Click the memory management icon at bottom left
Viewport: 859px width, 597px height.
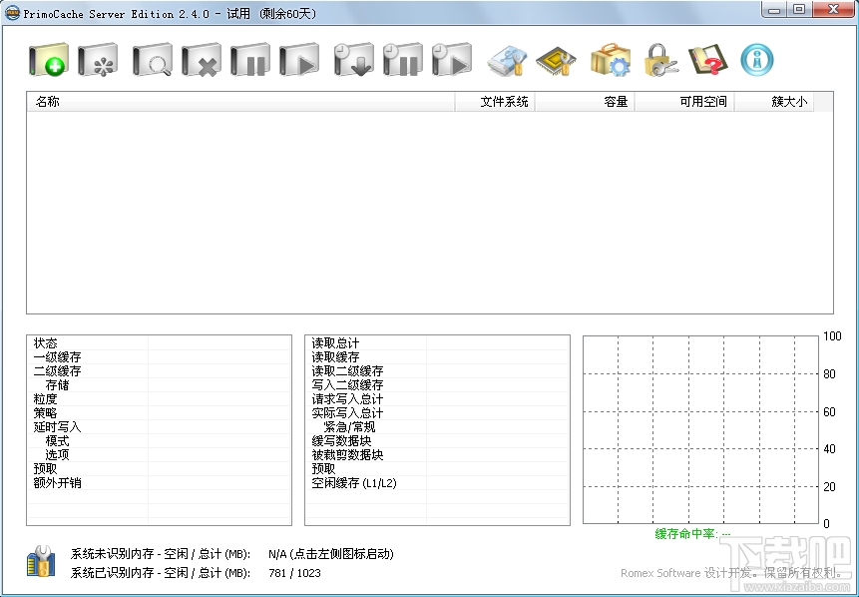click(41, 561)
